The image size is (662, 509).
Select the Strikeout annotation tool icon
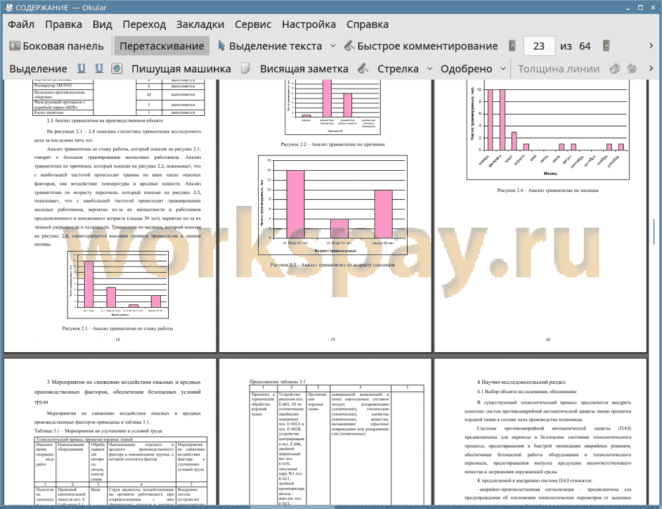[x=117, y=69]
